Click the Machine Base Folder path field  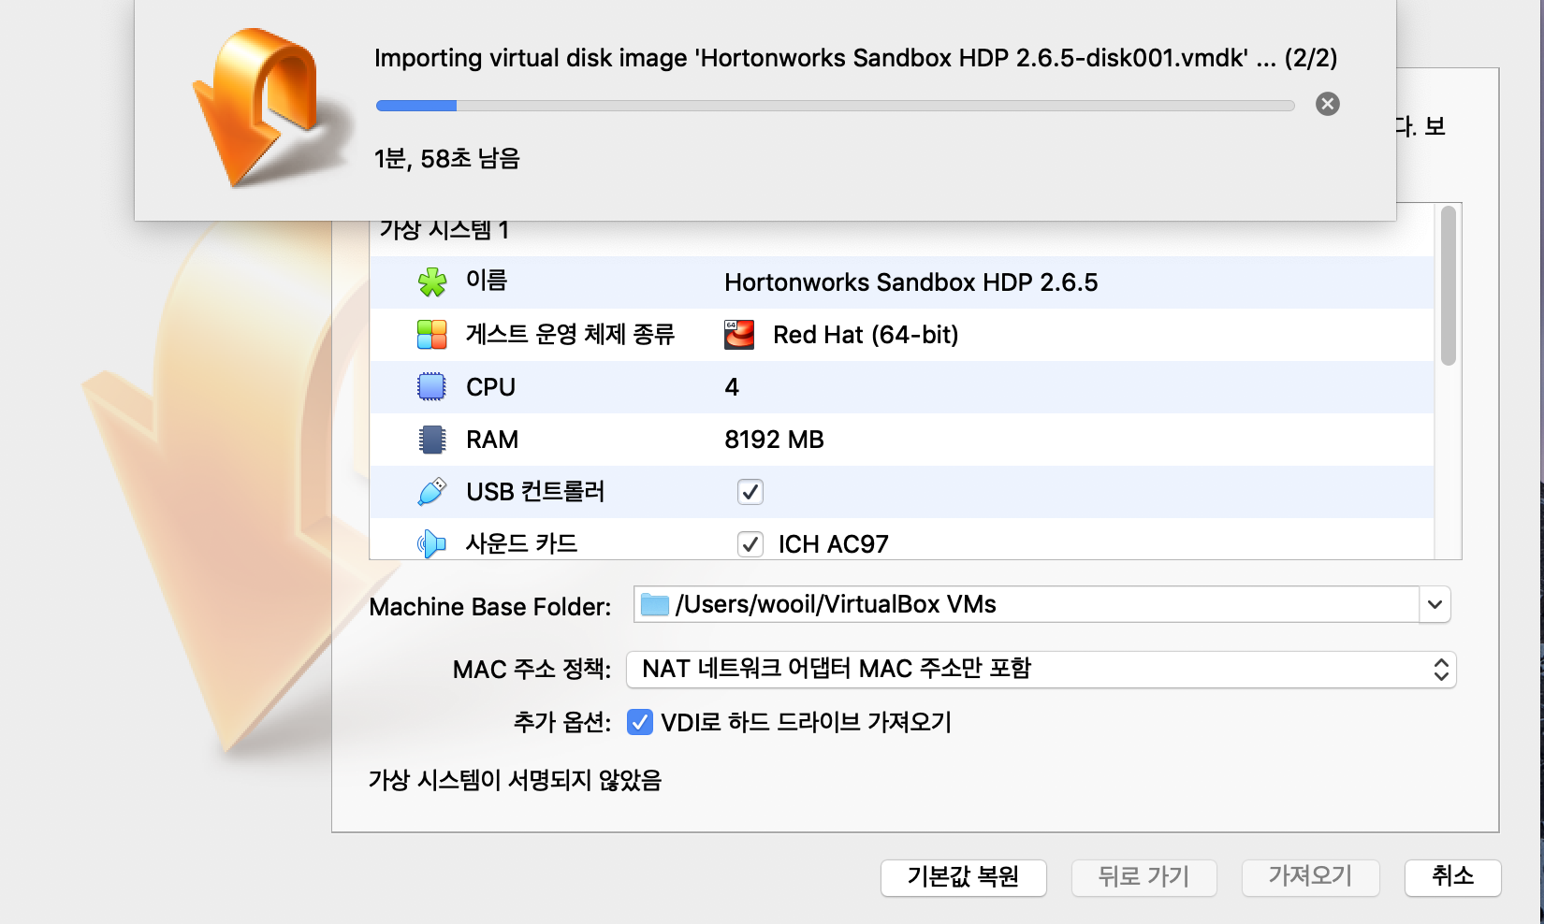coord(1027,604)
